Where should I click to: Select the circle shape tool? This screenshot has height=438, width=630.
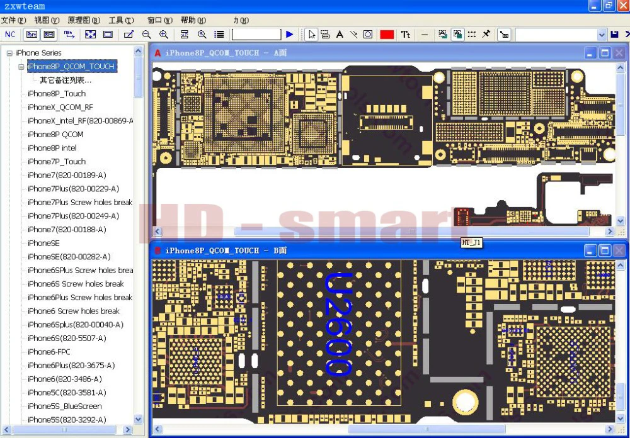point(368,35)
